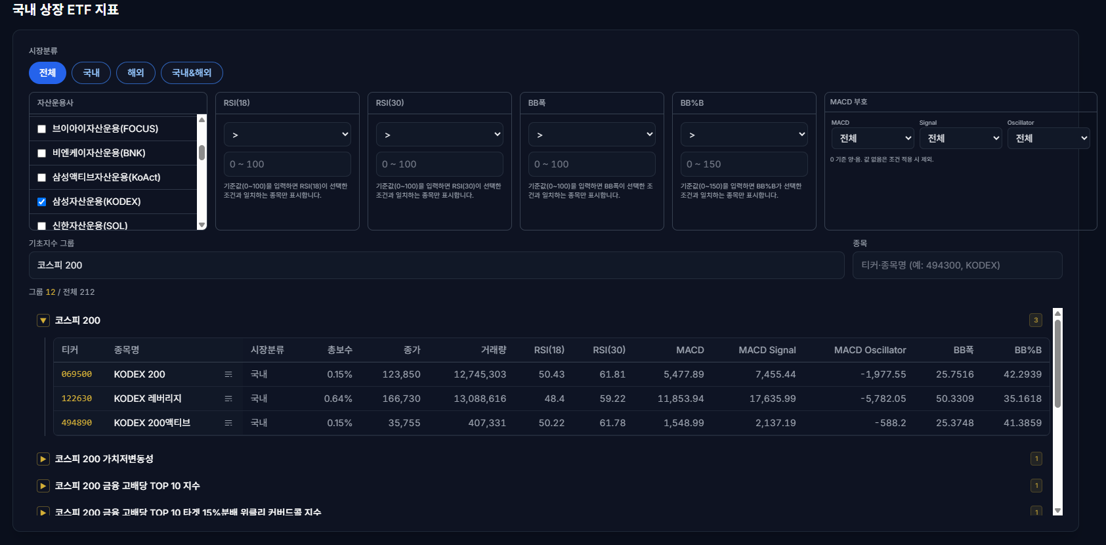Sort by MACD Signal column header
Image resolution: width=1106 pixels, height=545 pixels.
(767, 350)
